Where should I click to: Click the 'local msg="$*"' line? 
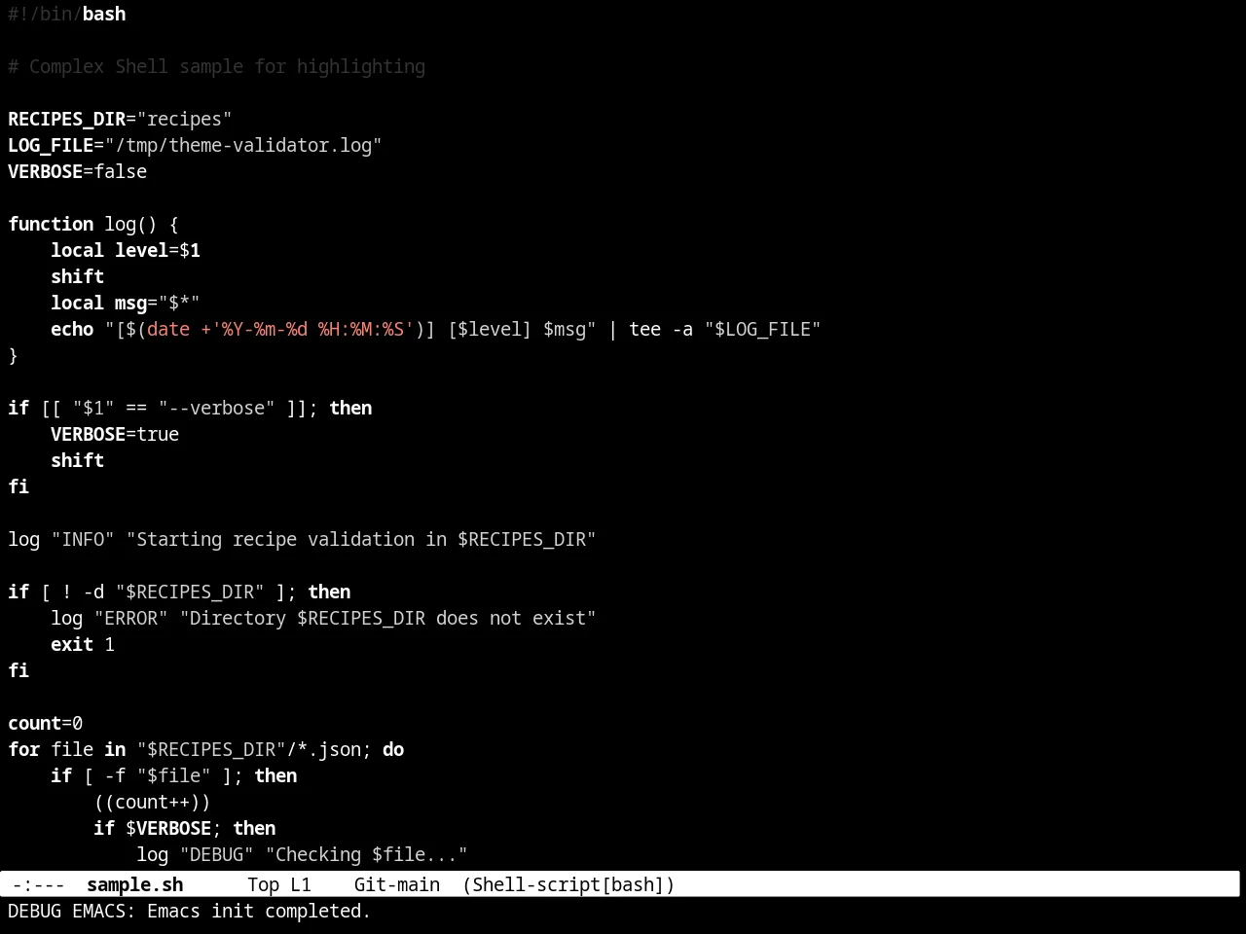point(126,303)
